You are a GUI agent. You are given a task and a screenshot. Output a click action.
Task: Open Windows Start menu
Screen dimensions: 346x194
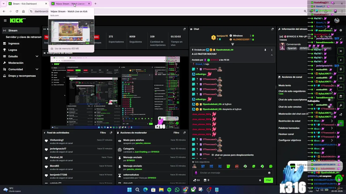129,190
